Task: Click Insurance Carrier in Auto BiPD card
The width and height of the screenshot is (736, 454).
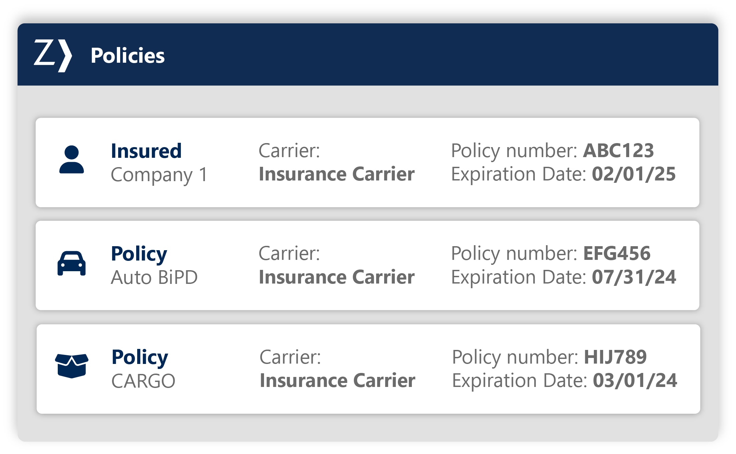Action: click(x=336, y=277)
